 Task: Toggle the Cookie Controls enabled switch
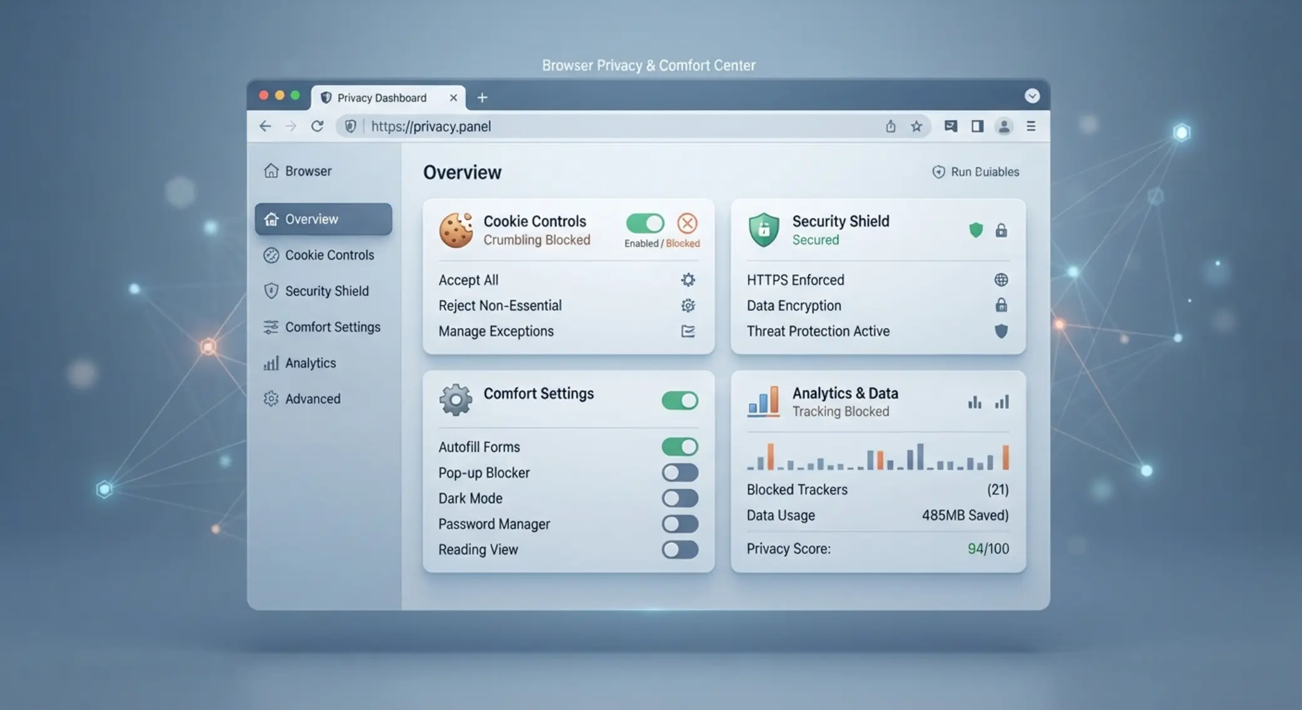pyautogui.click(x=645, y=223)
